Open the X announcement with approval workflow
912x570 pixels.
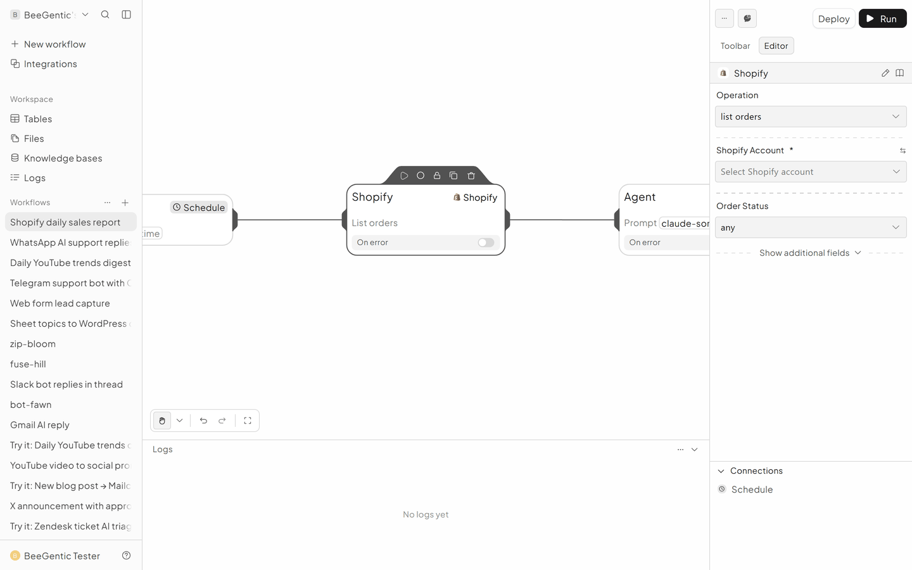click(71, 506)
